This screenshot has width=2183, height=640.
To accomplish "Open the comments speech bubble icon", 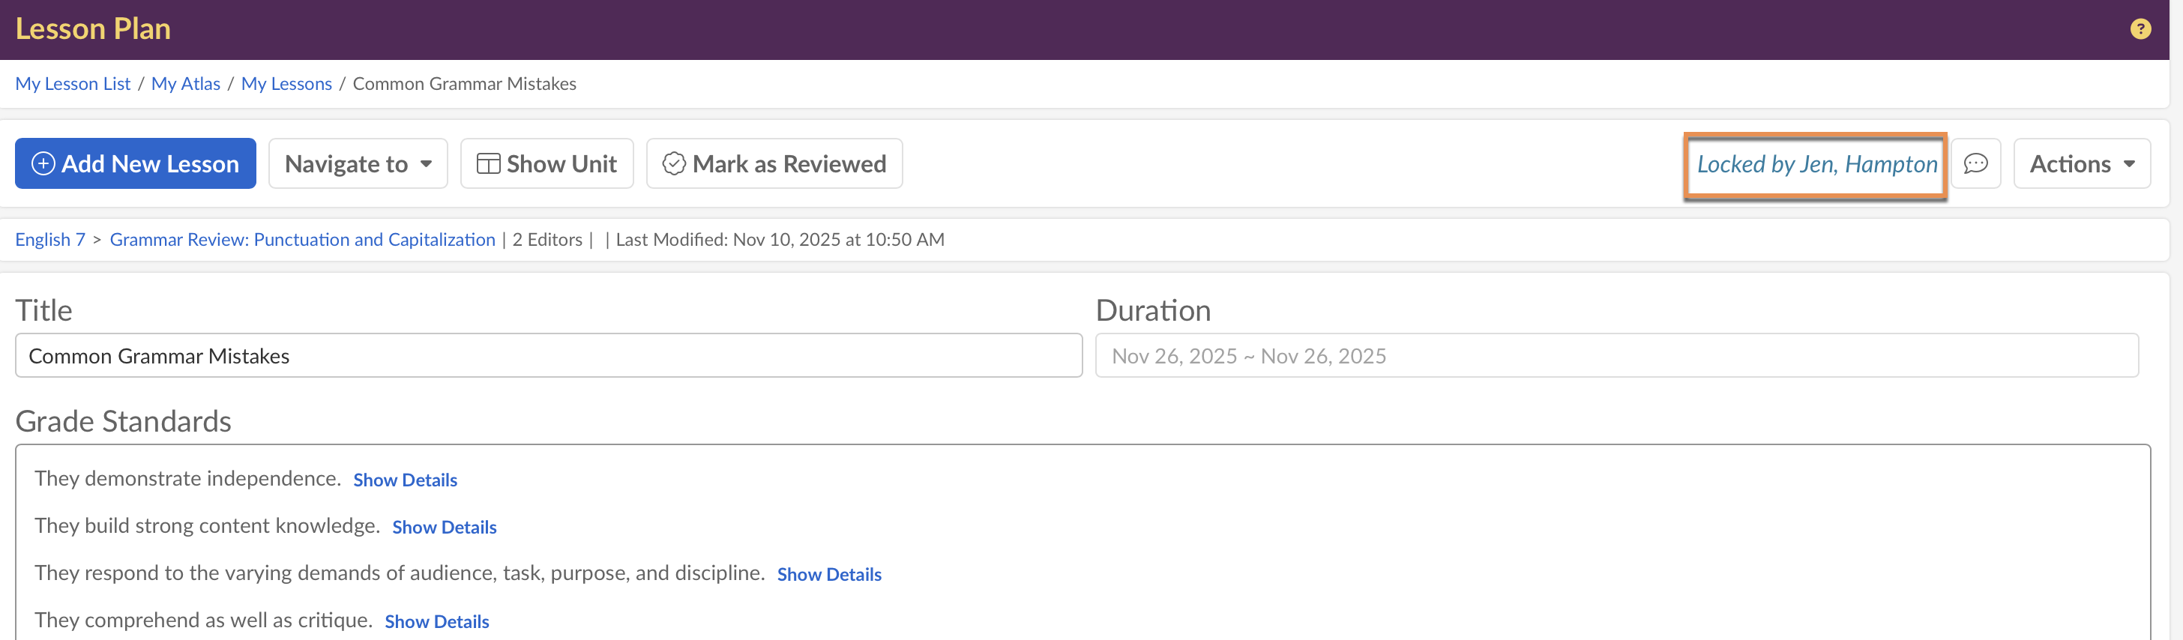I will 1975,163.
